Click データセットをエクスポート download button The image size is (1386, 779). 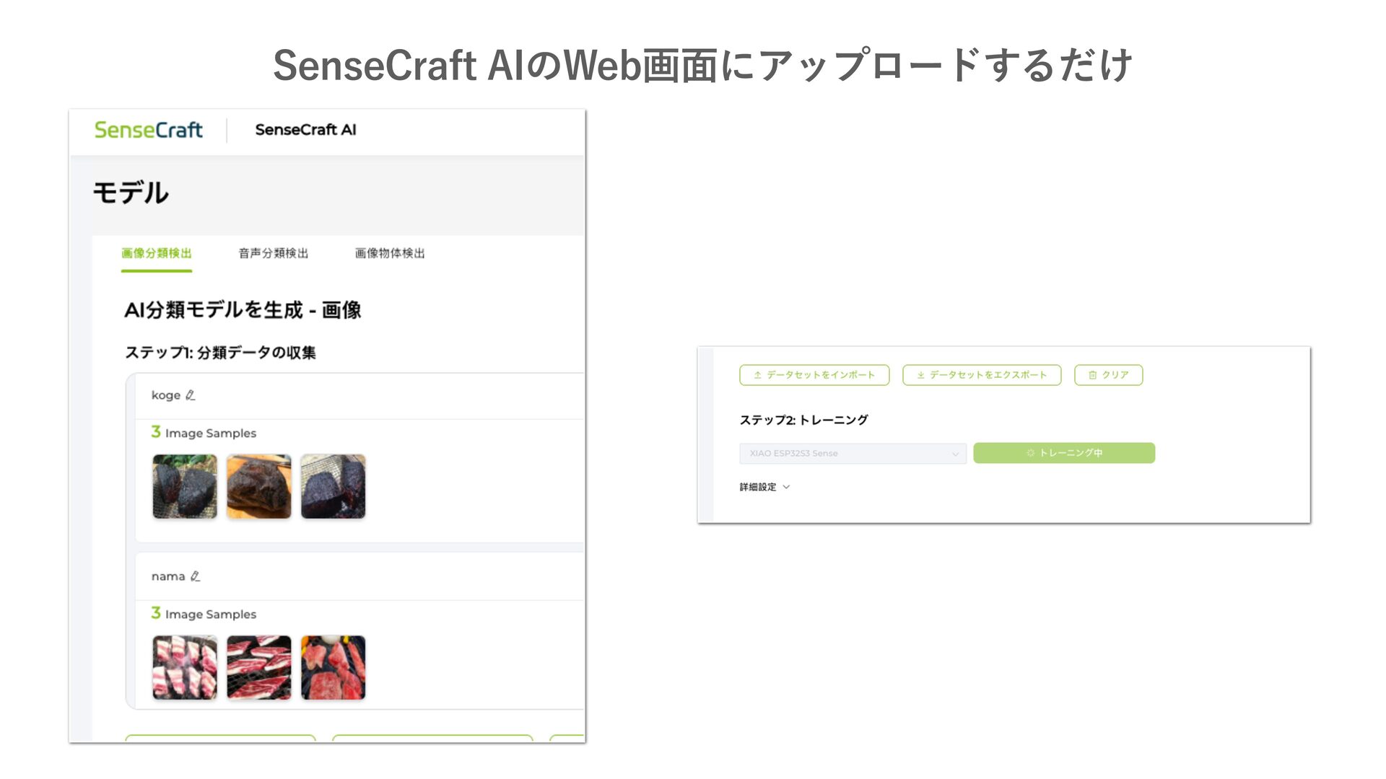click(x=981, y=375)
